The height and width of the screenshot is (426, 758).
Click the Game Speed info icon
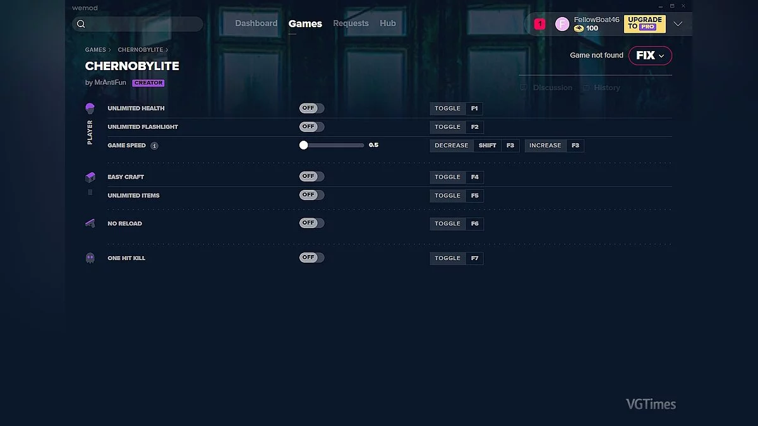154,146
